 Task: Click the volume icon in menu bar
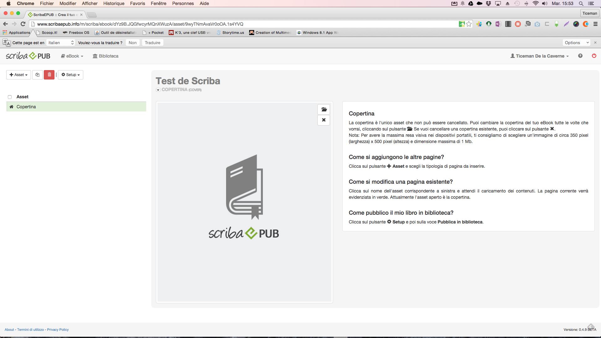pos(545,3)
